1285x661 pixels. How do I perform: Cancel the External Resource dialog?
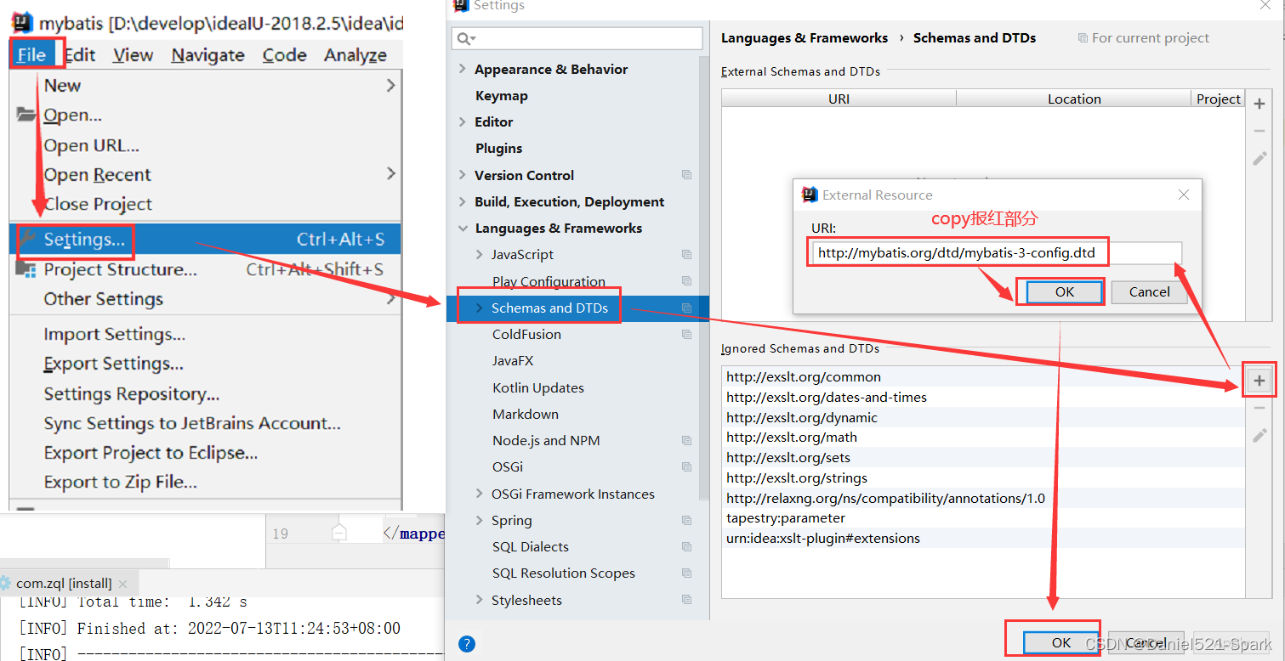tap(1150, 292)
